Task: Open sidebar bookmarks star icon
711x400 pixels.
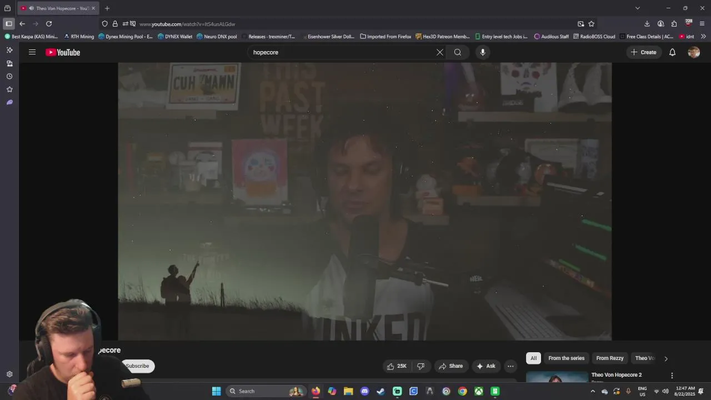Action: click(9, 89)
